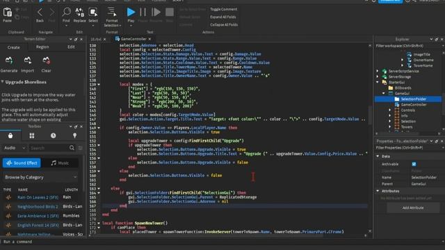
Task: Click the Resume playtest icon
Action: point(156,12)
